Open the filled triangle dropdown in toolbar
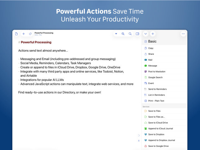Image resolution: width=200 pixels, height=150 pixels. (x=116, y=34)
